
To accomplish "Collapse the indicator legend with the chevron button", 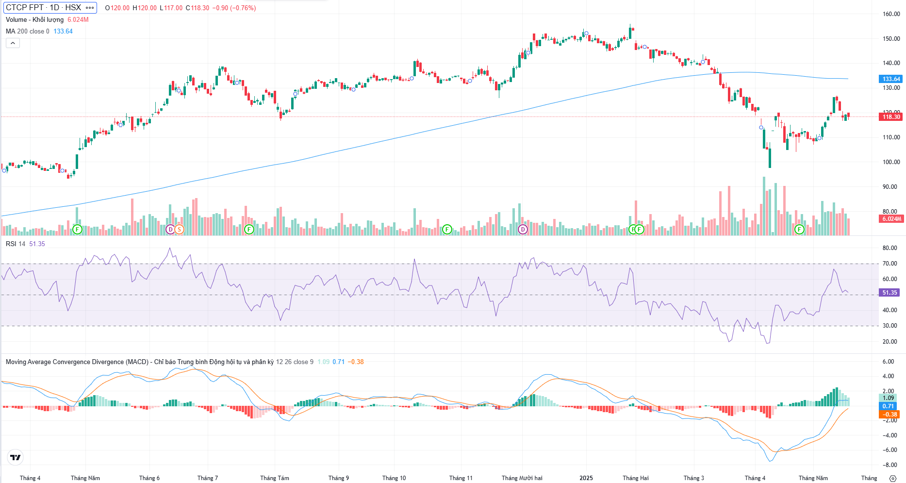I will click(13, 43).
